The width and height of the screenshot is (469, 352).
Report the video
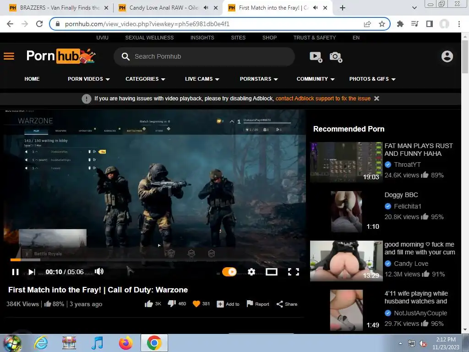[x=258, y=304]
